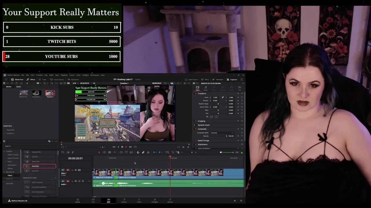The image size is (371, 208).
Task: Open the viewer zoom 41% dropdown
Action: 75,83
